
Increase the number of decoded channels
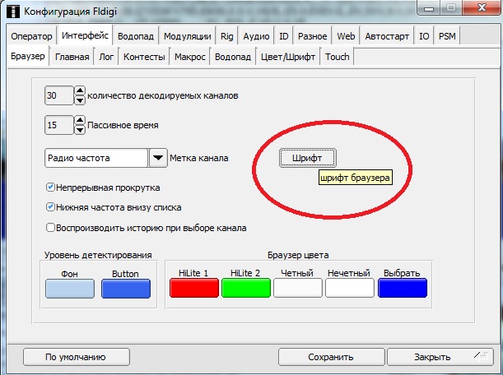[80, 91]
